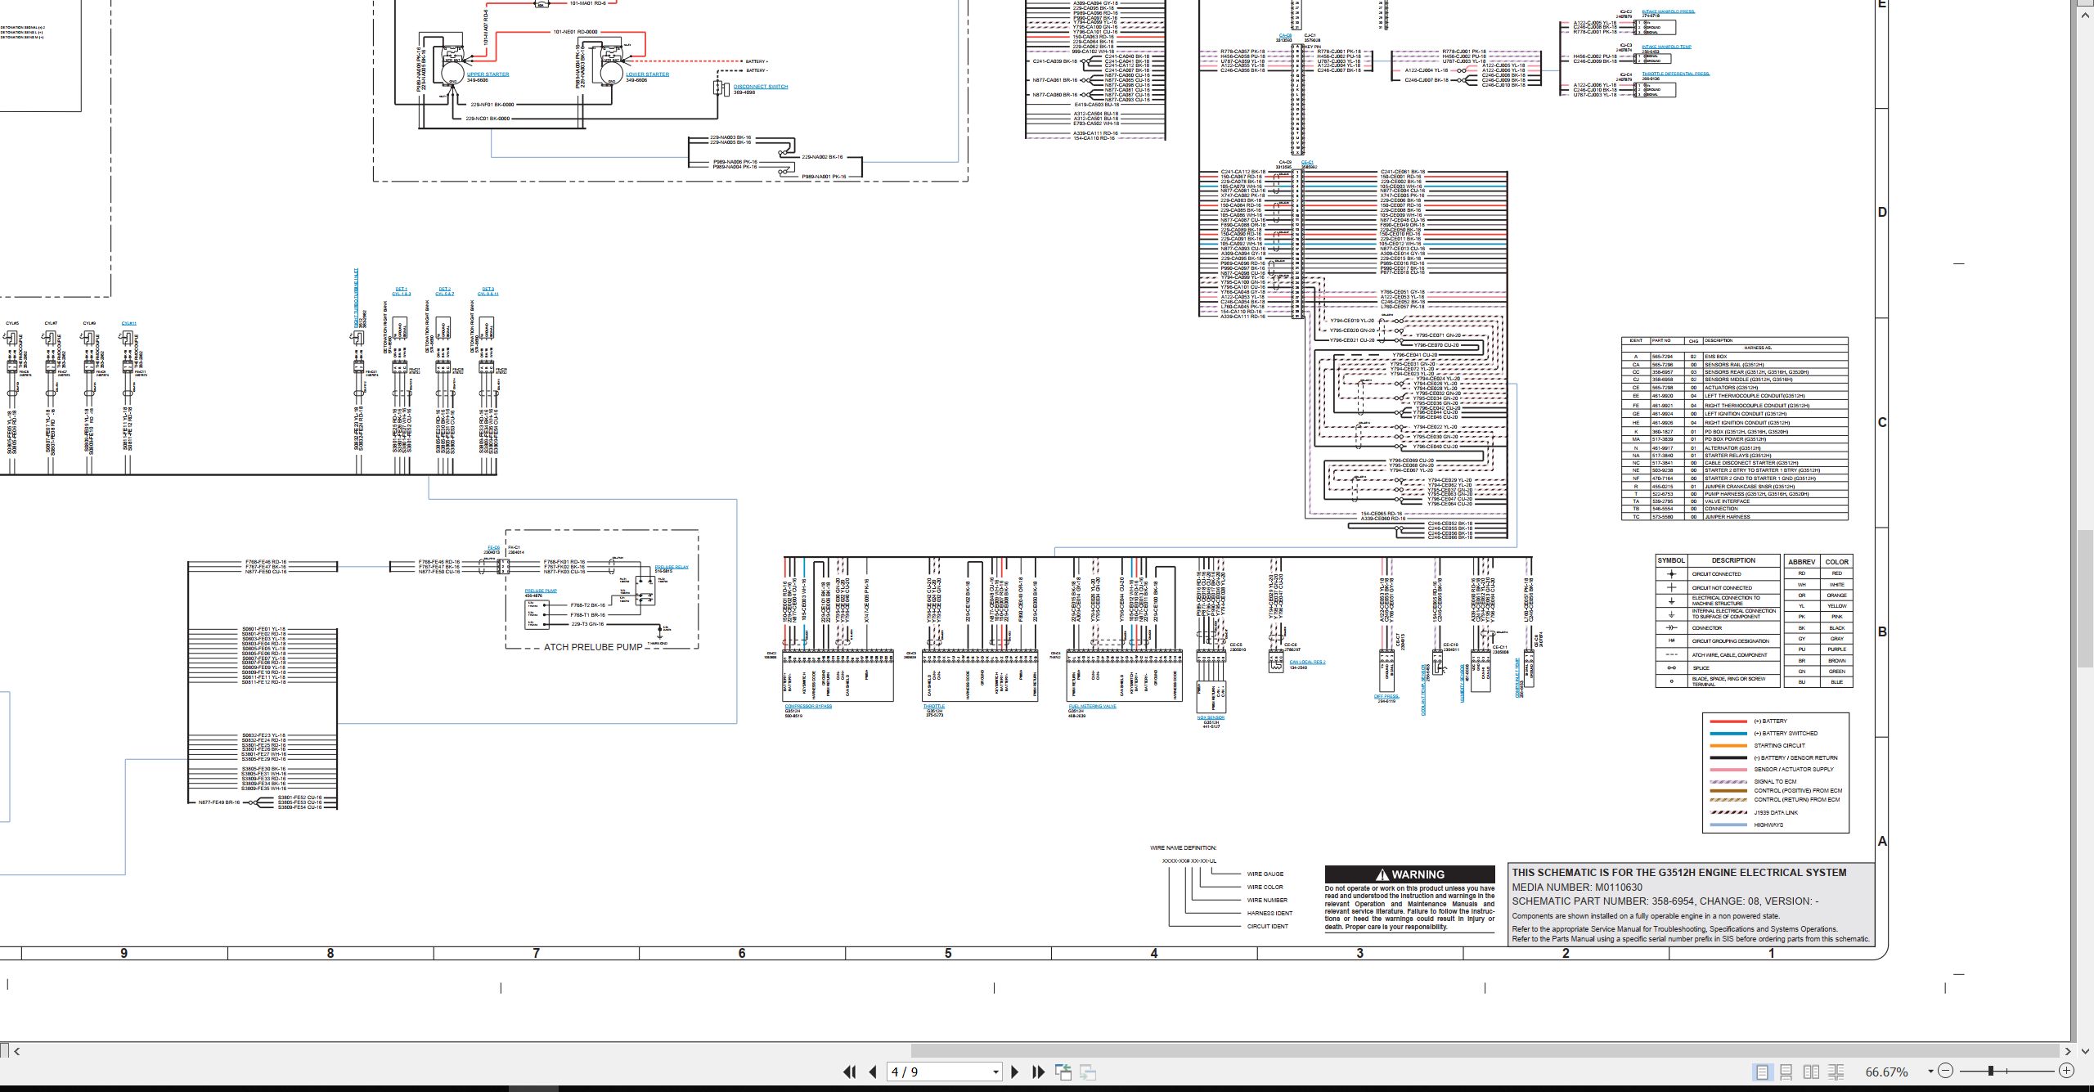This screenshot has height=1092, width=2094.
Task: Open the PRELUBE PUMP link
Action: tap(541, 591)
